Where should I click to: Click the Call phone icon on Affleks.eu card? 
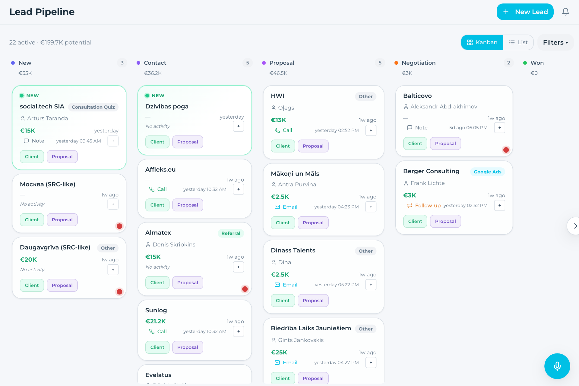[152, 189]
